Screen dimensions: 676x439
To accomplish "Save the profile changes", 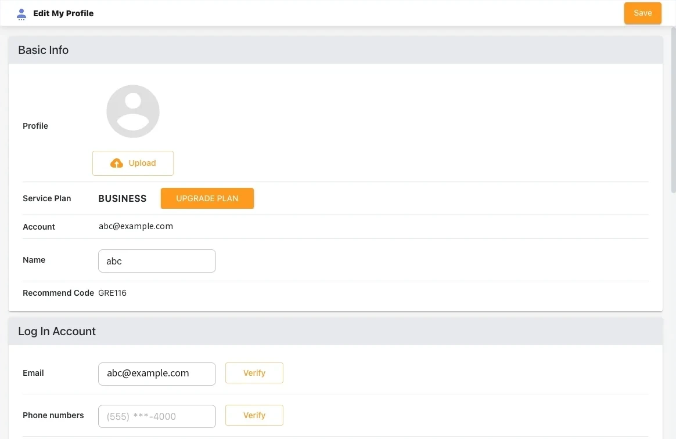I will coord(642,13).
